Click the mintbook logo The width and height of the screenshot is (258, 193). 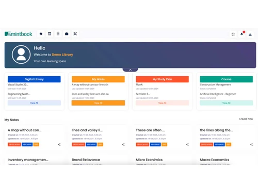click(x=19, y=34)
